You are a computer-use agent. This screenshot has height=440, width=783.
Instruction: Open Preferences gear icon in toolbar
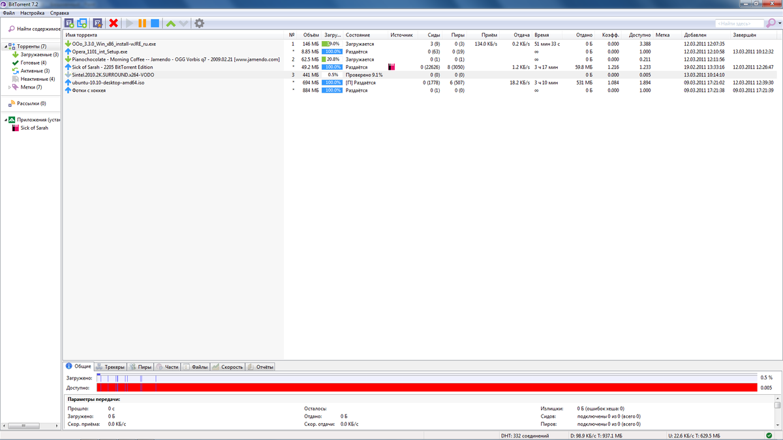click(x=200, y=23)
